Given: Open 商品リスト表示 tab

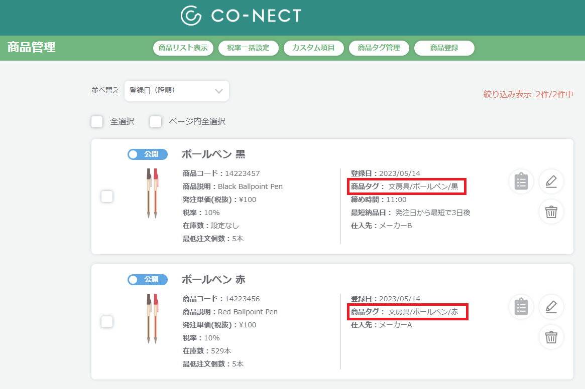Looking at the screenshot, I should click(x=183, y=48).
